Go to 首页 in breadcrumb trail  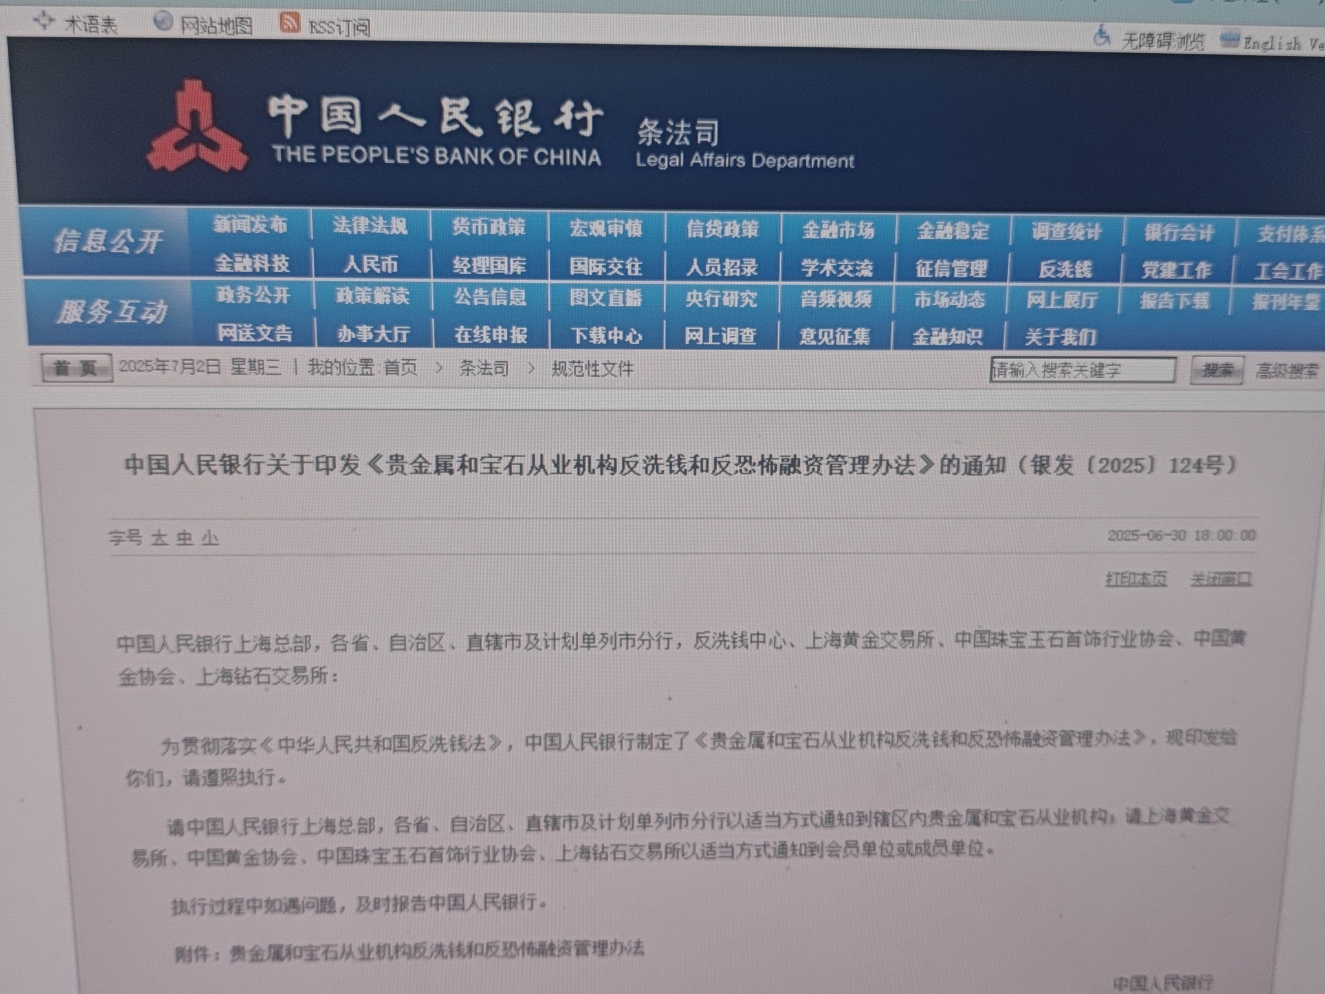400,368
